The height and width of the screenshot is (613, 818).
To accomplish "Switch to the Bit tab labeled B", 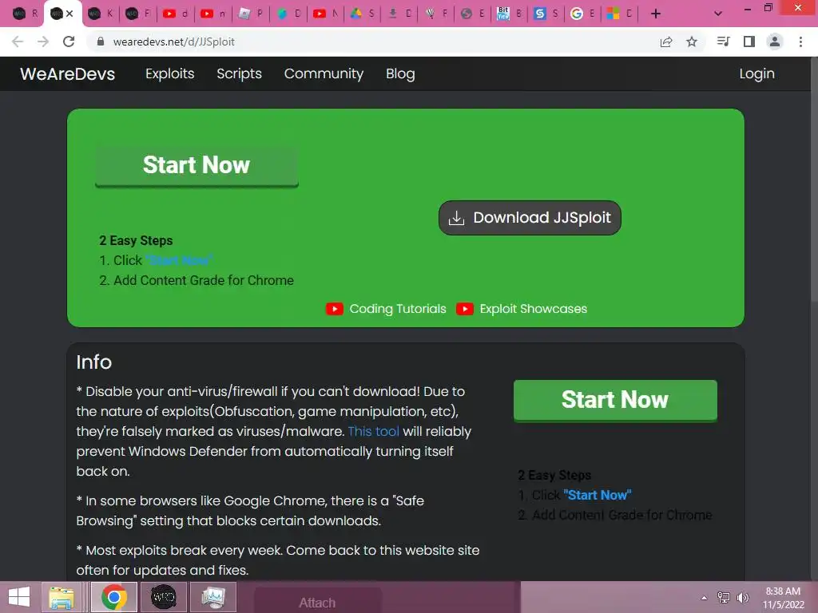I will (509, 14).
